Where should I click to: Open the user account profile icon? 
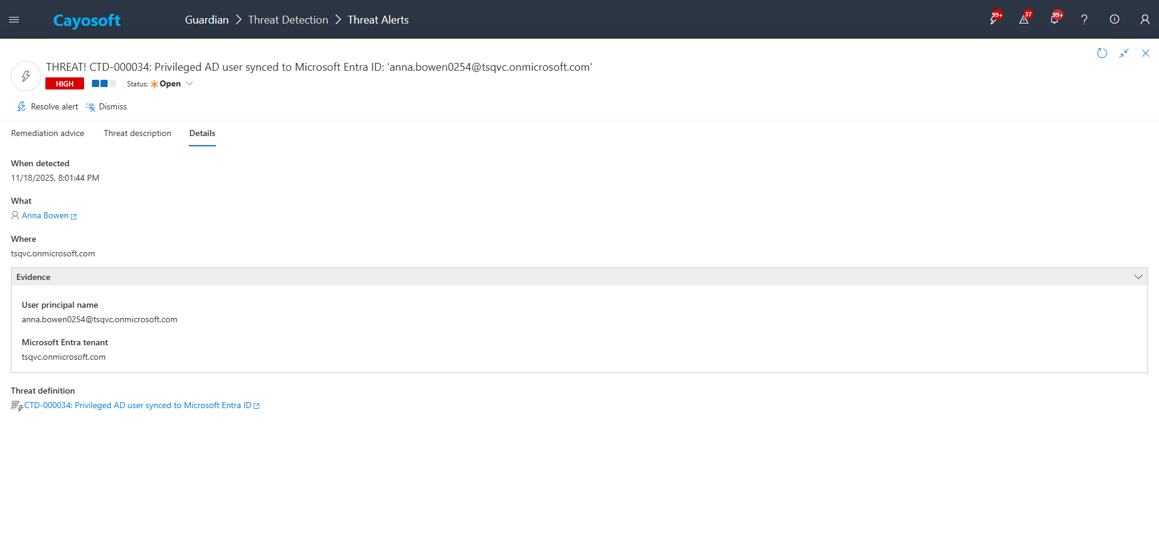(1144, 19)
